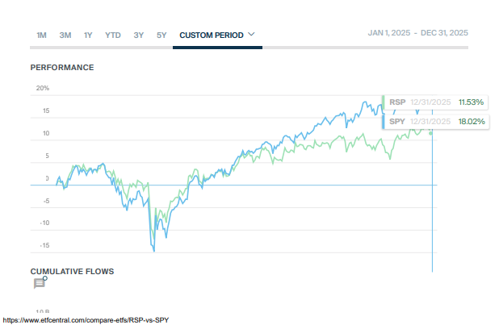Select the 1M period tab
This screenshot has width=499, height=329.
click(42, 35)
